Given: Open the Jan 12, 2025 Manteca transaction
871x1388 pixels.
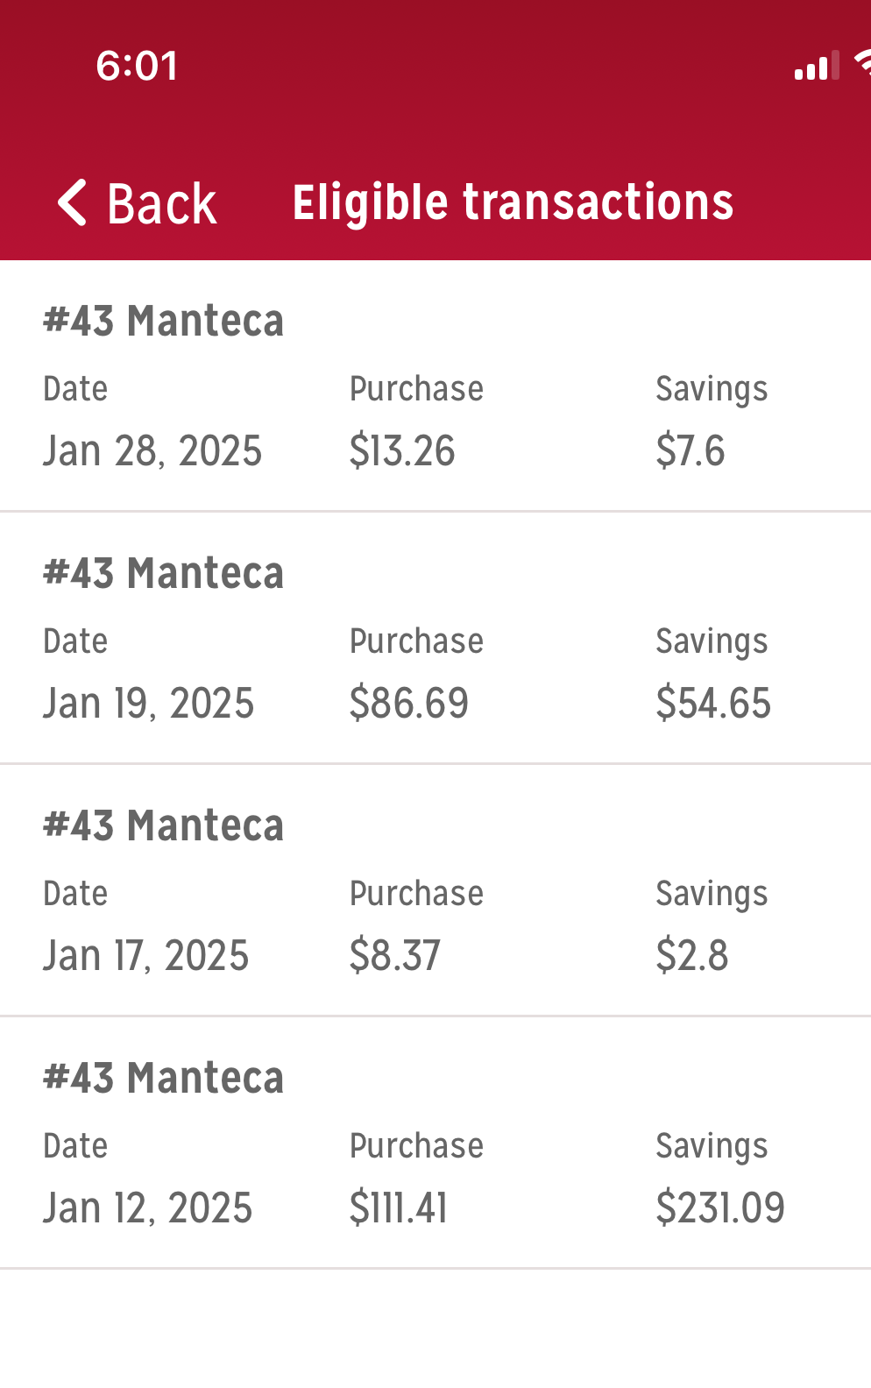Looking at the screenshot, I should (x=435, y=1144).
